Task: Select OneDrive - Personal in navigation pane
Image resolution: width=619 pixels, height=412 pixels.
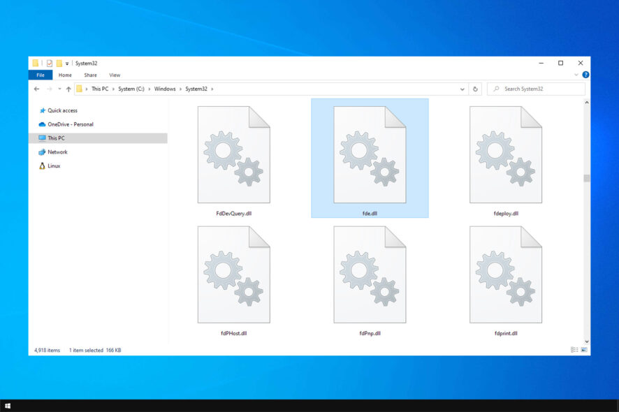Action: tap(71, 124)
